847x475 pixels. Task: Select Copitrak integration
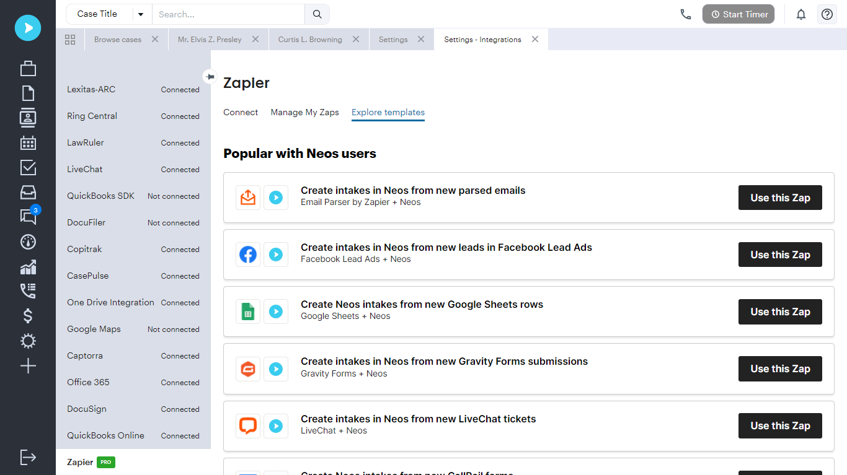point(133,249)
